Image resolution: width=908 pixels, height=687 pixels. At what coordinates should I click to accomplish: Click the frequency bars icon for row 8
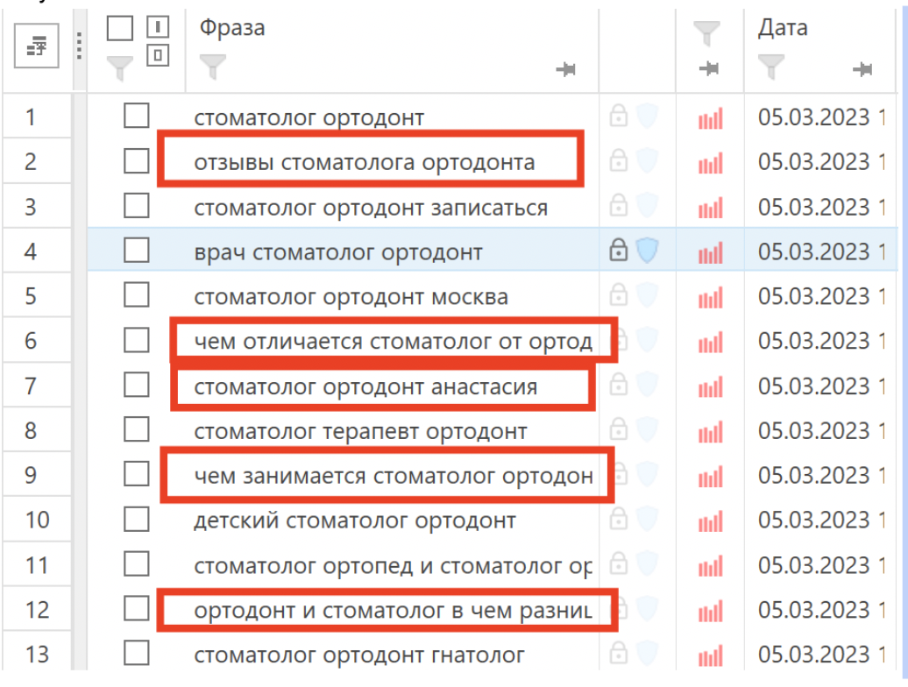point(711,431)
